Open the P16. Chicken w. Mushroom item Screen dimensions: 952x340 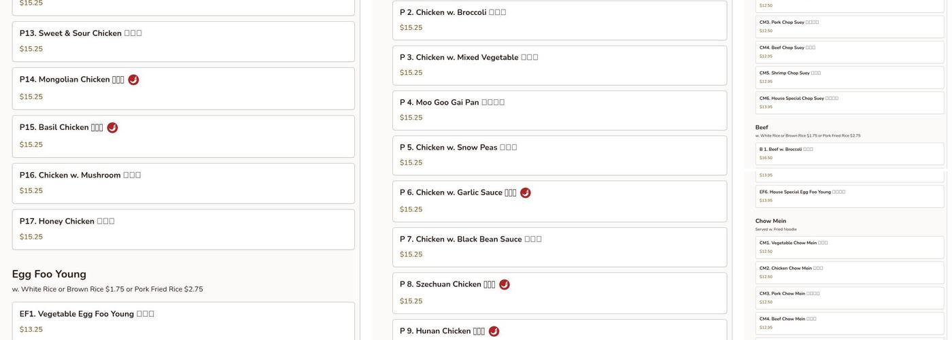(x=183, y=183)
